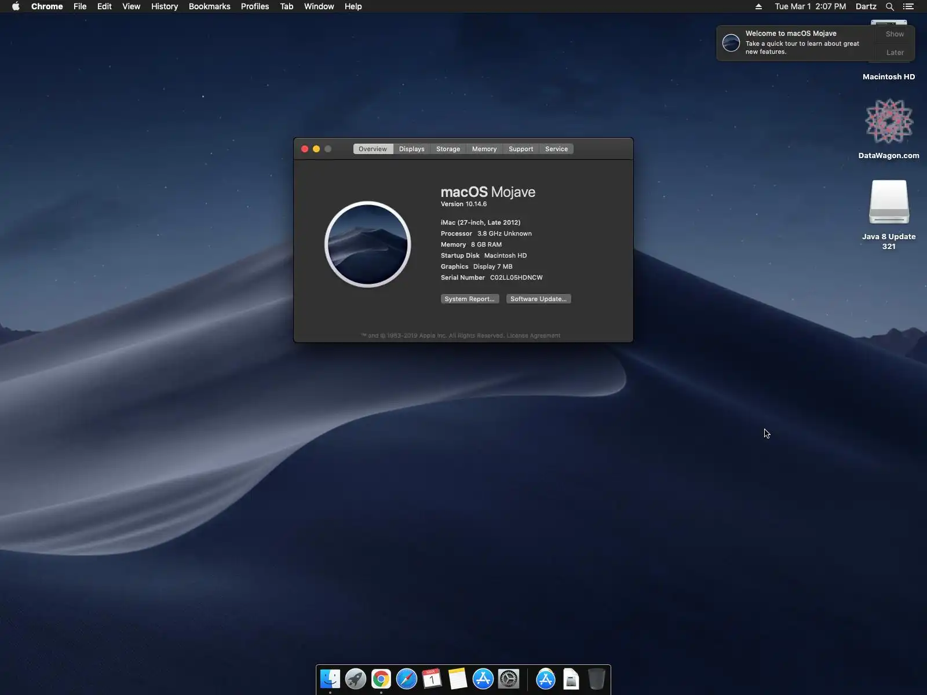
Task: Click App Store icon right of Dock divider
Action: click(x=546, y=679)
